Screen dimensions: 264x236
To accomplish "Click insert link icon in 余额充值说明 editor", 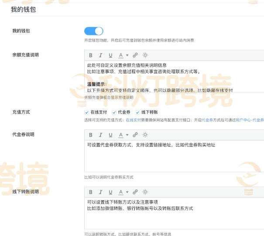I will coord(135,55).
